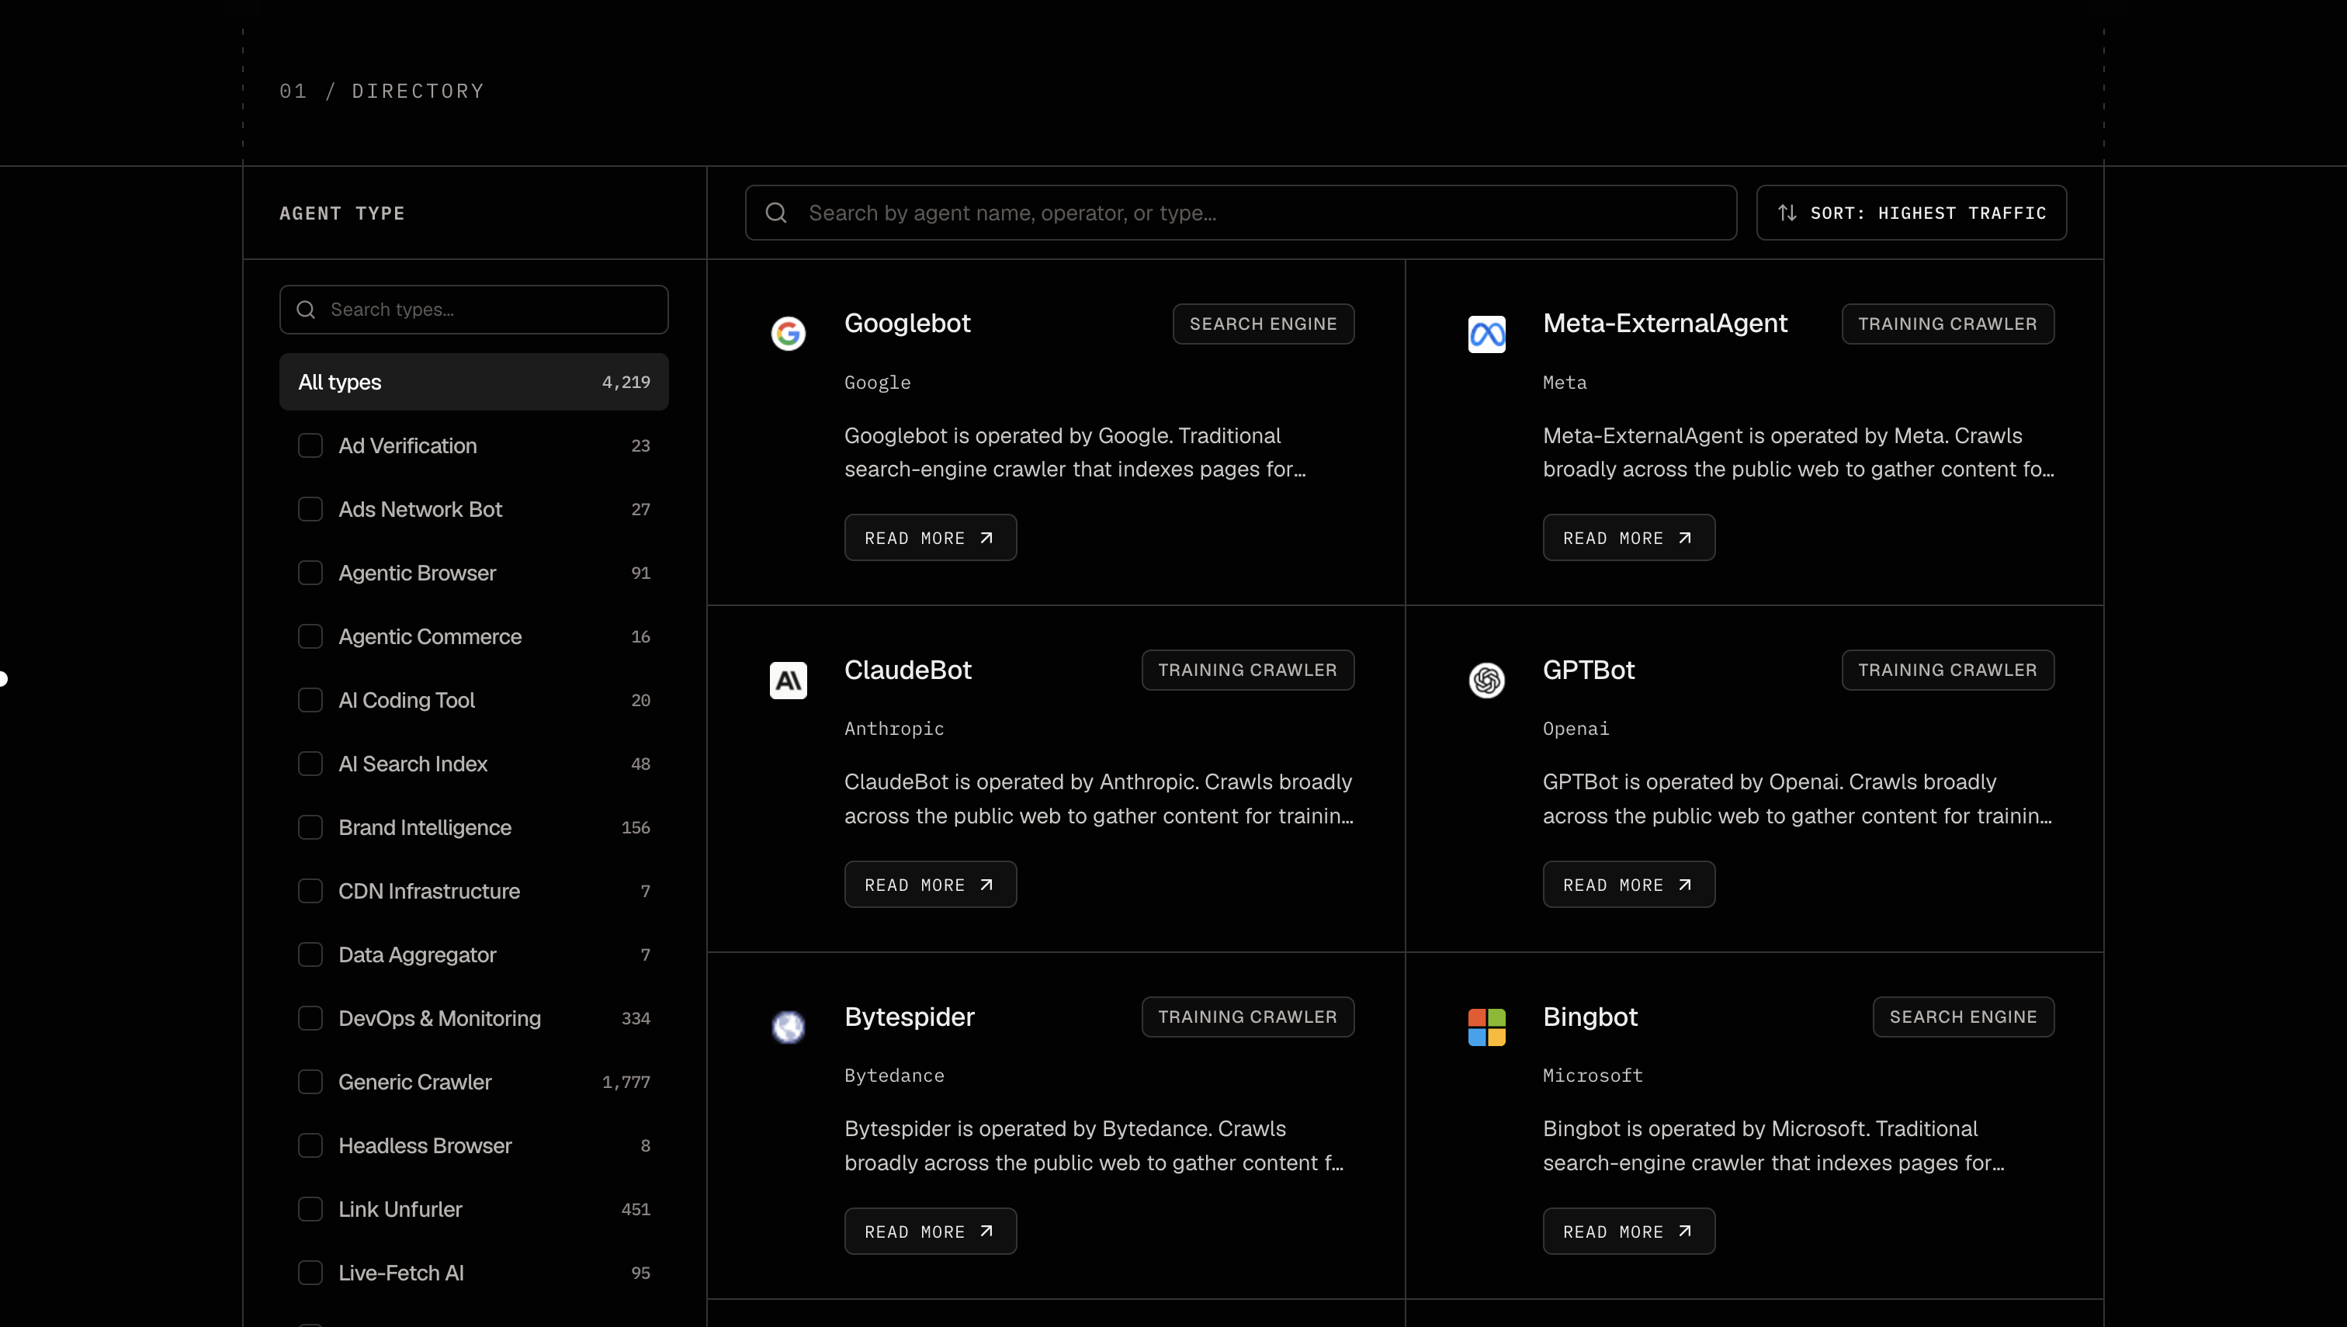Click the arrow icon on GPTBot's Read More
Image resolution: width=2347 pixels, height=1327 pixels.
(1684, 884)
